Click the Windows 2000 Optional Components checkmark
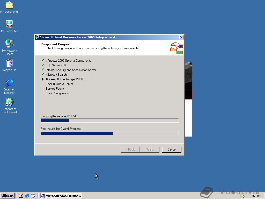The height and width of the screenshot is (199, 265). [x=43, y=60]
